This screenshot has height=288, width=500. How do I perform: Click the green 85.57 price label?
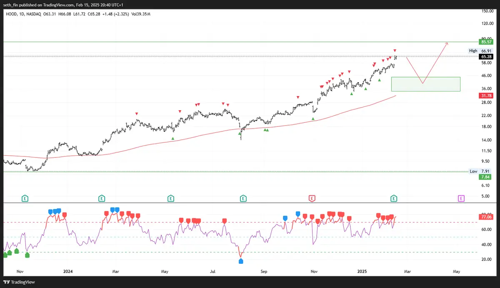[x=486, y=42]
